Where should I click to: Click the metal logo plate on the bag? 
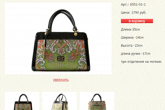pyautogui.click(x=61, y=58)
